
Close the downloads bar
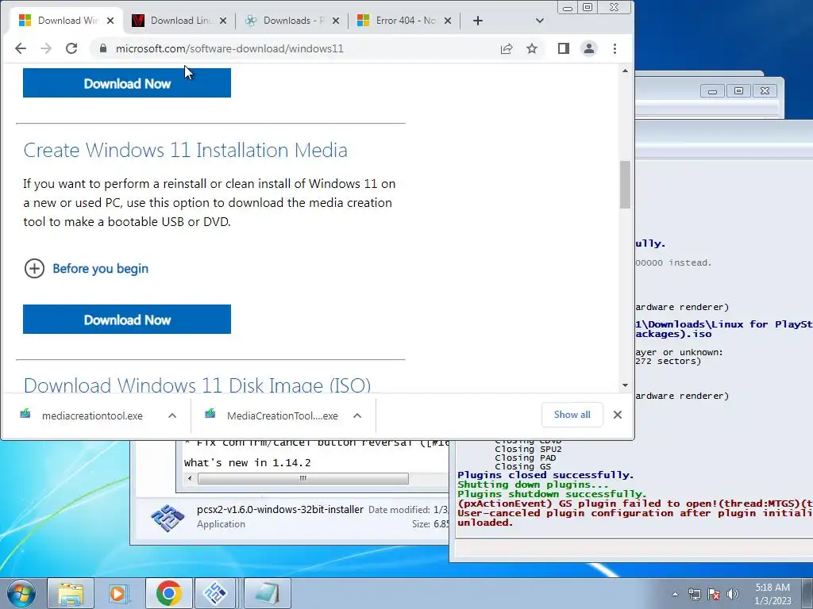[x=618, y=415]
